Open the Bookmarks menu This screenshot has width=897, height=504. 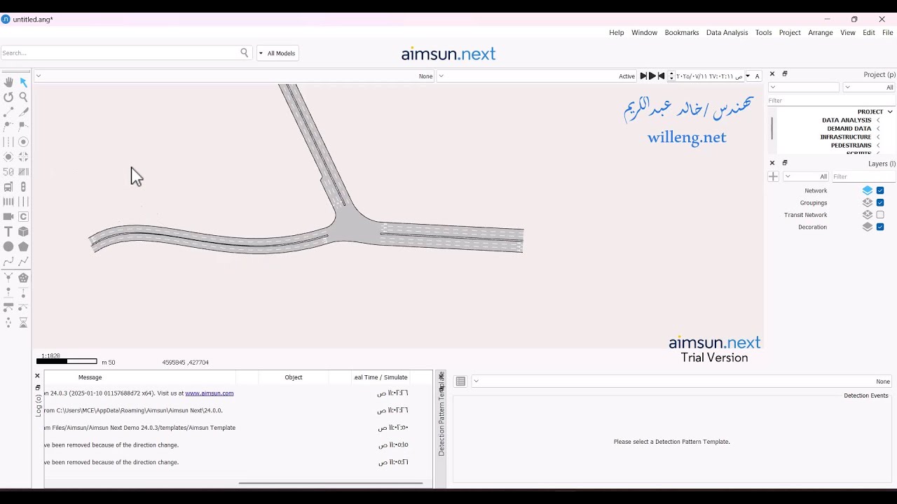click(x=682, y=33)
